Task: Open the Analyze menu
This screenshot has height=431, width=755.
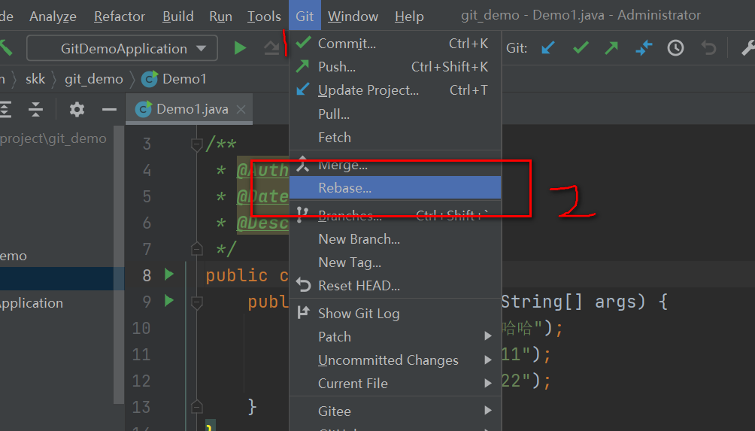Action: click(53, 16)
